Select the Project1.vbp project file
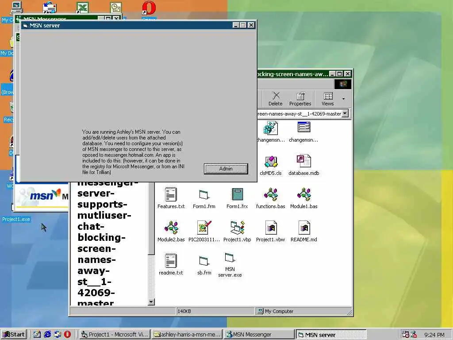 (x=237, y=231)
